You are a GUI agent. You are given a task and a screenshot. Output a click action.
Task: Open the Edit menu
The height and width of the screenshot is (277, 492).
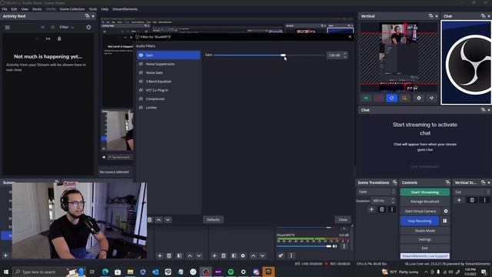point(14,9)
